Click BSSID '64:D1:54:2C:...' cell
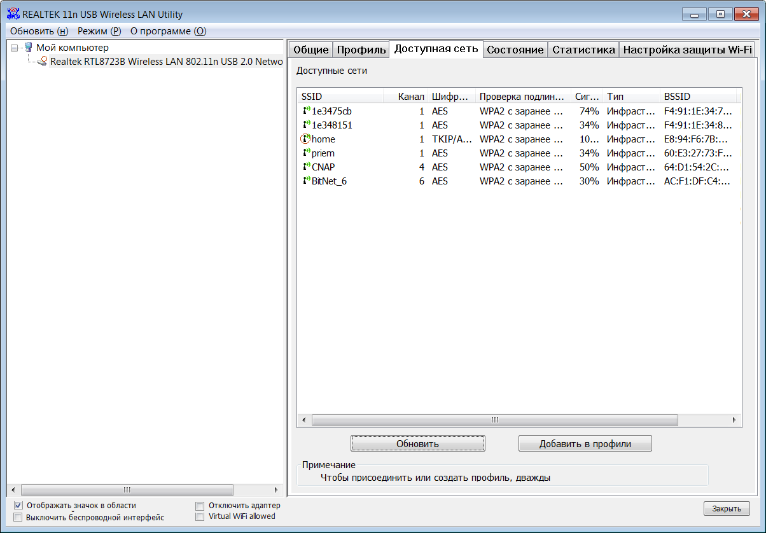Image resolution: width=766 pixels, height=533 pixels. 698,167
